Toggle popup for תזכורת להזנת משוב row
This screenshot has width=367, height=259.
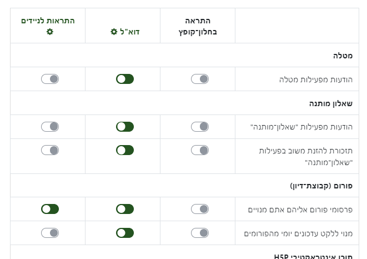click(200, 150)
